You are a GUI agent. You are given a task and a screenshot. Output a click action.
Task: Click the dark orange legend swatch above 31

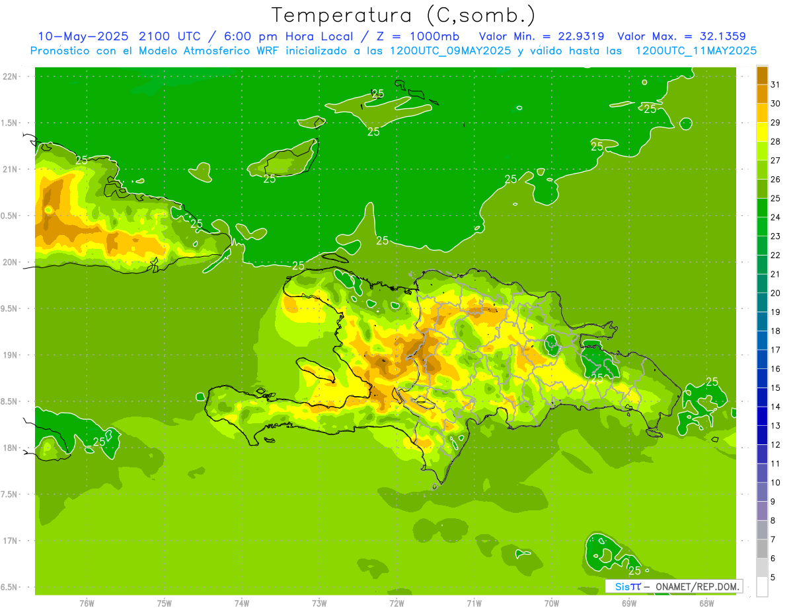(x=762, y=75)
